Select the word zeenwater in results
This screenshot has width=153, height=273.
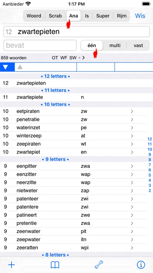28,231
